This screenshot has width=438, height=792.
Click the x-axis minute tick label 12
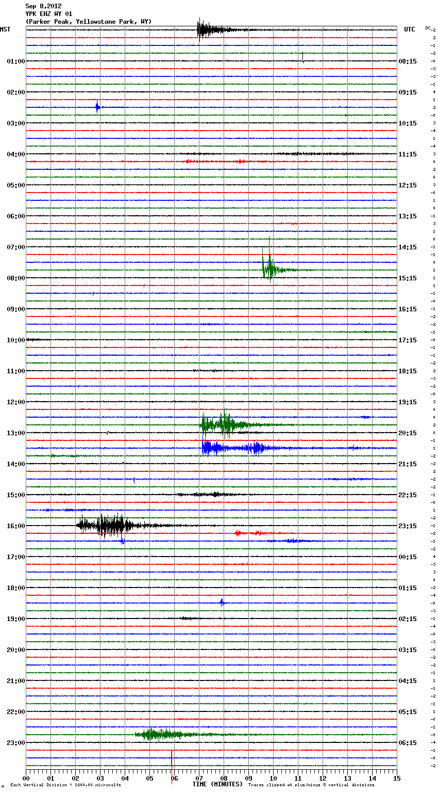(323, 778)
